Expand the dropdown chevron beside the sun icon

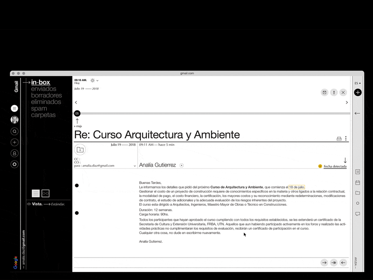click(x=97, y=81)
